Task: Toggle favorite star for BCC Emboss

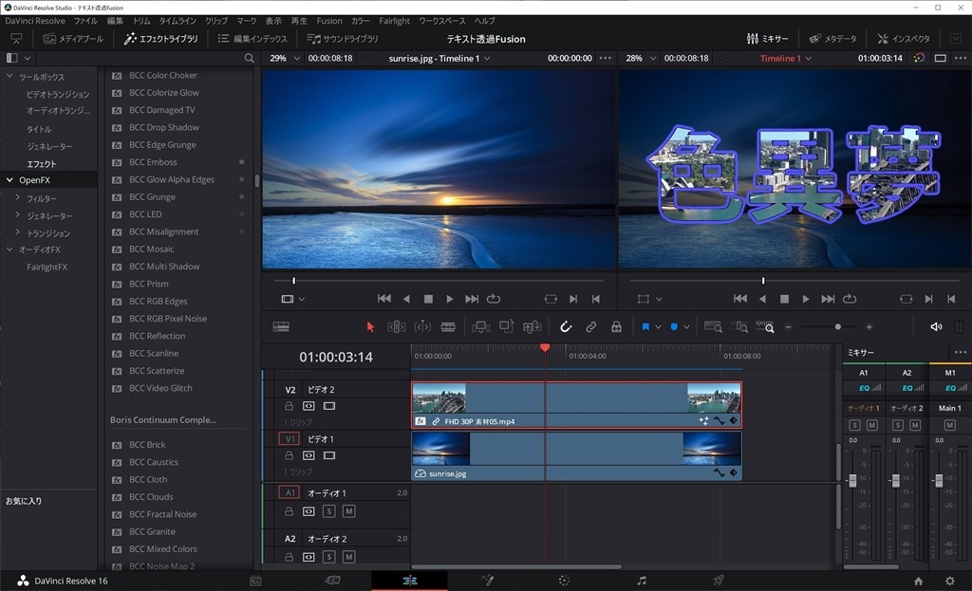Action: [x=242, y=161]
